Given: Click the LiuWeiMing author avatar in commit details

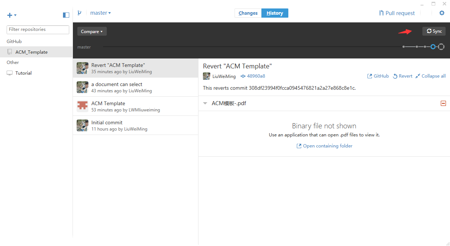Looking at the screenshot, I should (207, 76).
